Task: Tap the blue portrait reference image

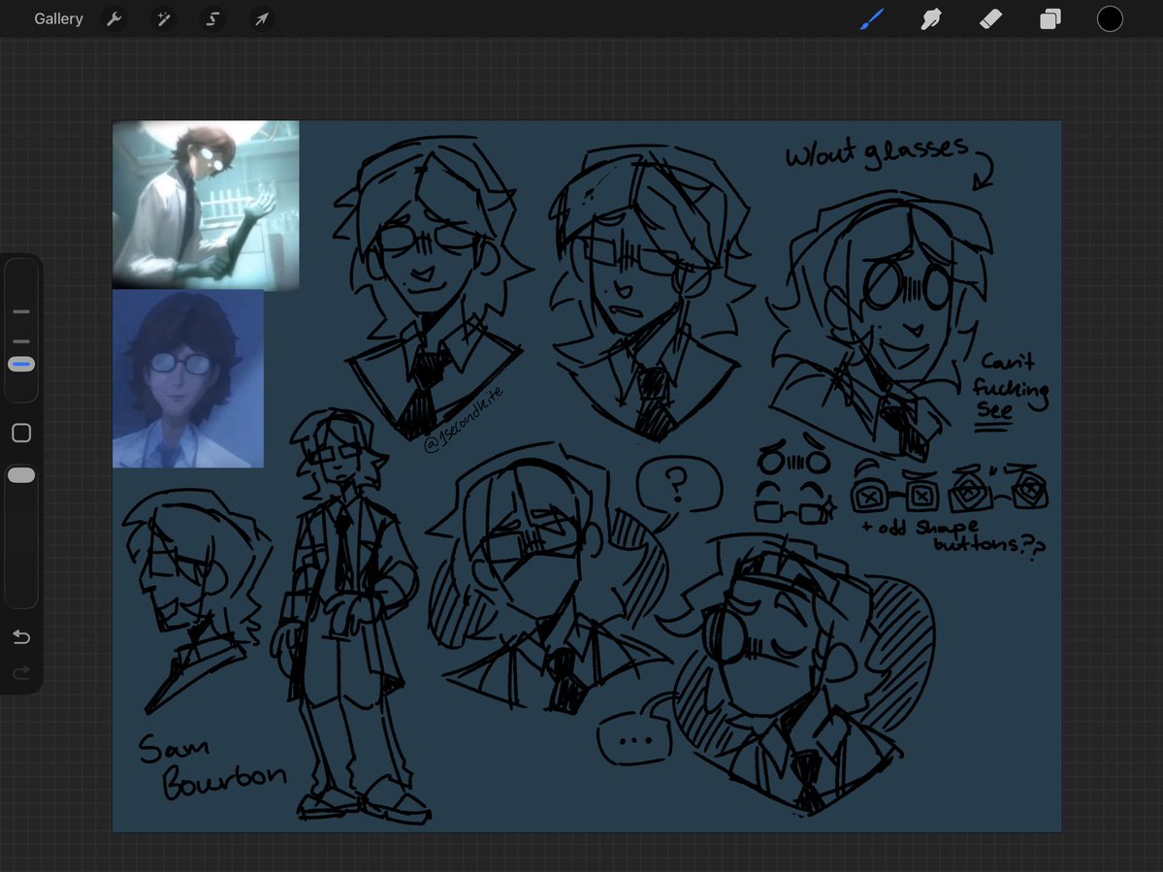Action: point(187,378)
